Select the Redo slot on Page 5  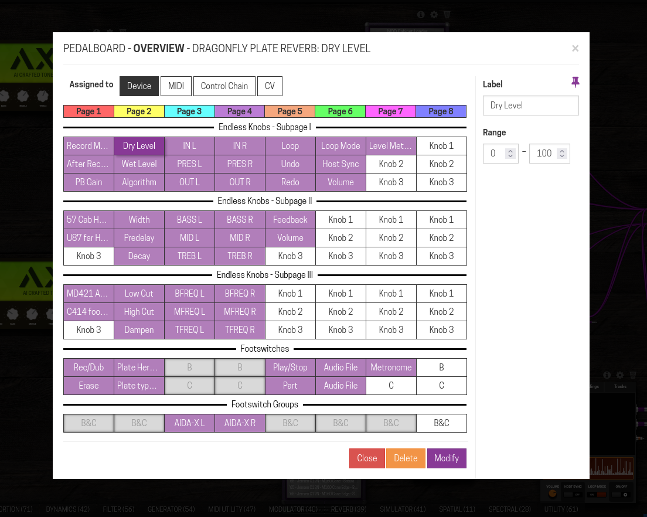click(x=290, y=182)
